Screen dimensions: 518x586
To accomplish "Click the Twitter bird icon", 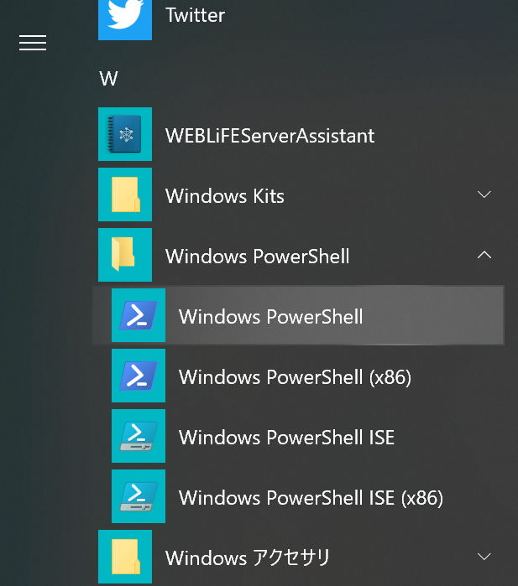I will 125,17.
